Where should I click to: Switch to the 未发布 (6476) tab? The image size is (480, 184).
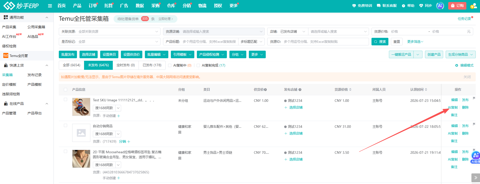coord(98,65)
